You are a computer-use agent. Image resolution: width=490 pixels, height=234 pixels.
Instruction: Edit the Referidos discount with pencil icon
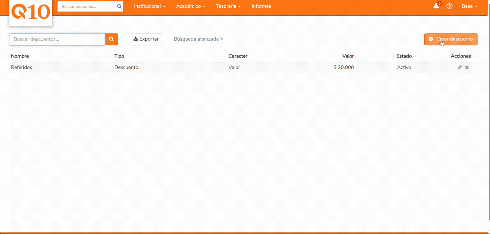pos(460,67)
